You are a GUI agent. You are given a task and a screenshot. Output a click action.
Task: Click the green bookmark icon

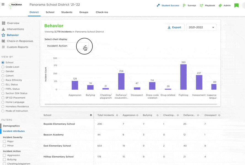[x=236, y=5]
